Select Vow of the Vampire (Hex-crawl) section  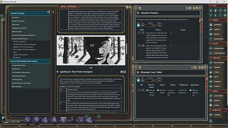pyautogui.click(x=30, y=61)
